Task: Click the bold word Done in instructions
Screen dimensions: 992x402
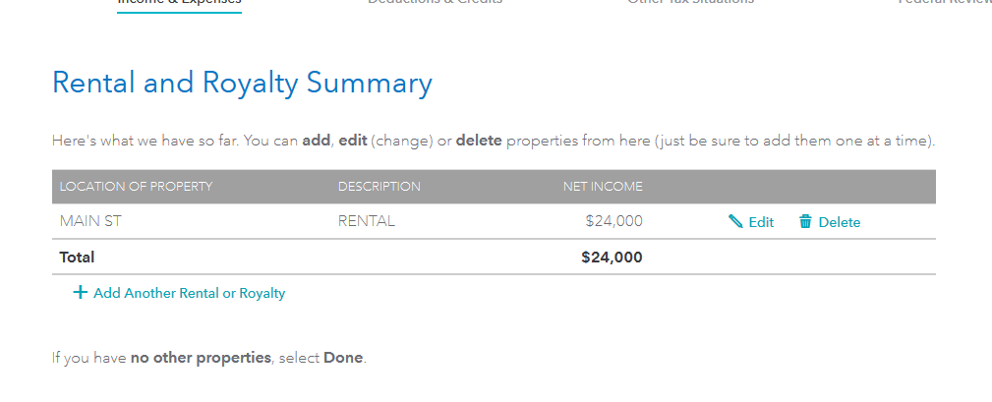Action: [x=343, y=358]
